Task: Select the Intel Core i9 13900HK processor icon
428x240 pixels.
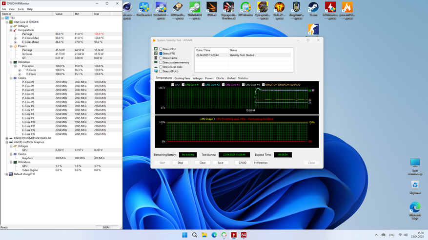Action: click(11, 22)
